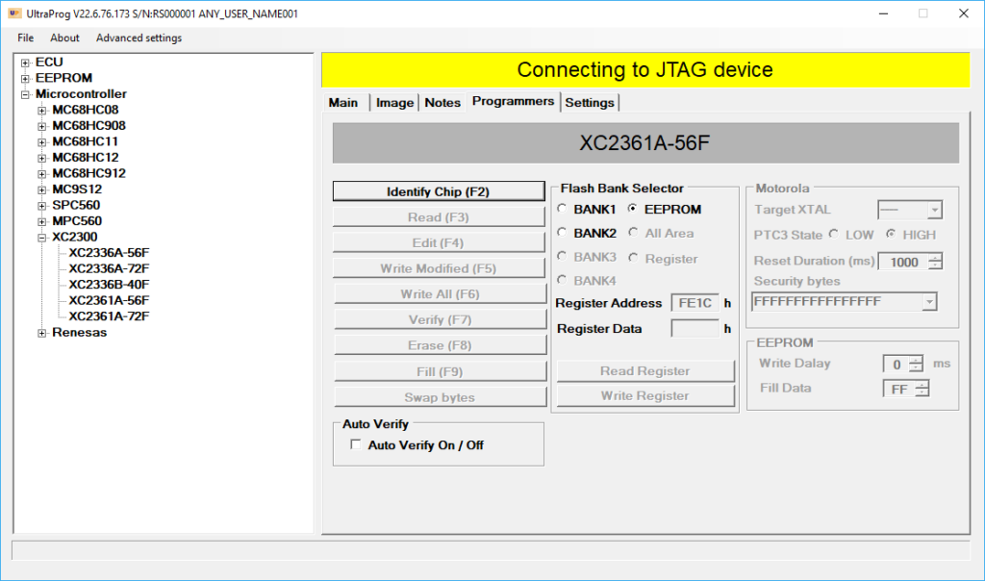The image size is (985, 581).
Task: Open the Advanced settings menu
Action: pos(139,38)
